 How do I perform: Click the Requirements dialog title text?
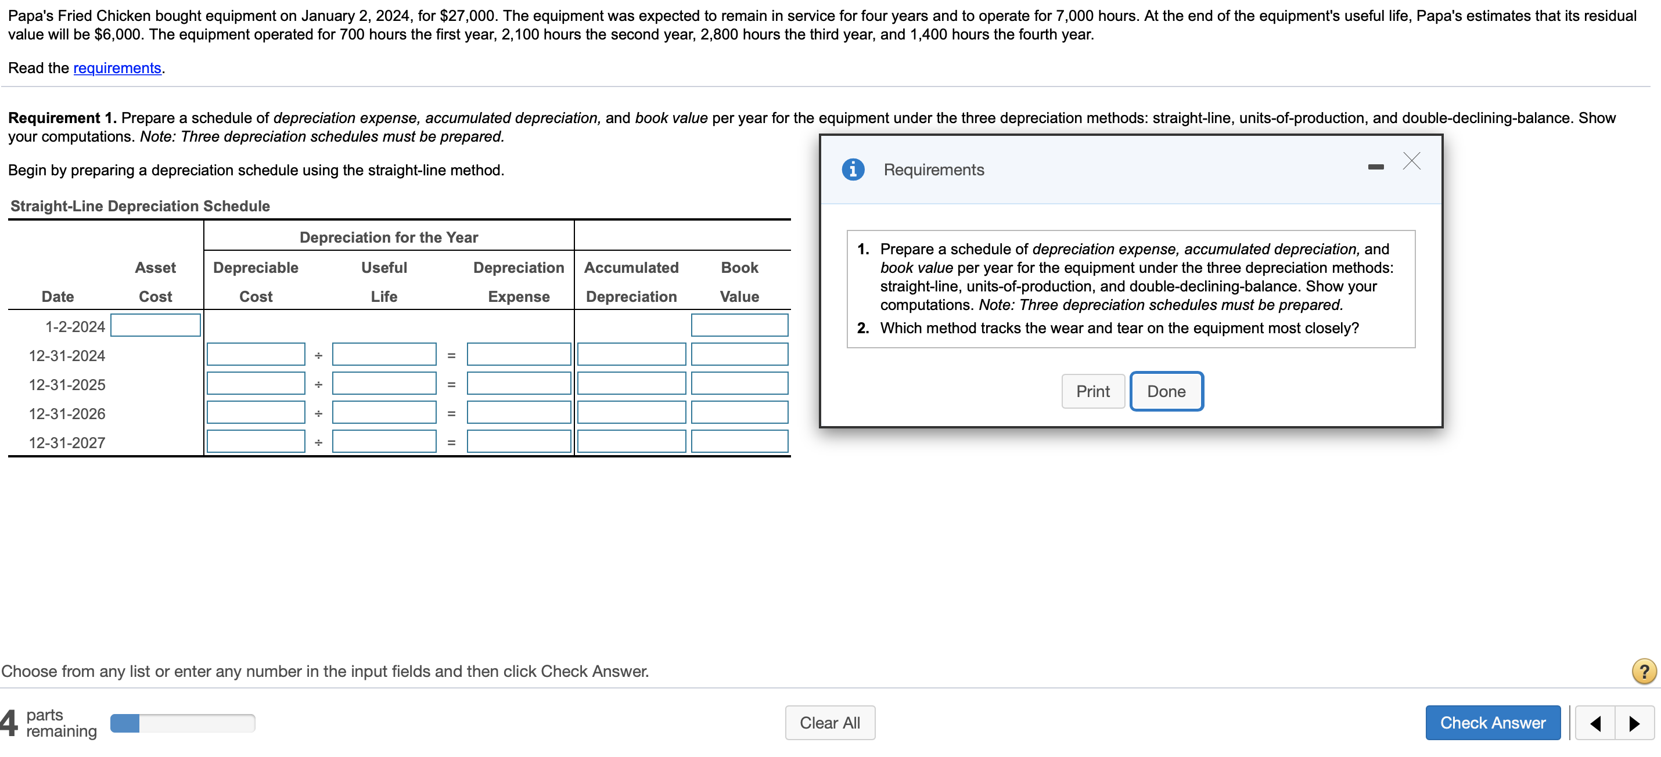point(934,170)
